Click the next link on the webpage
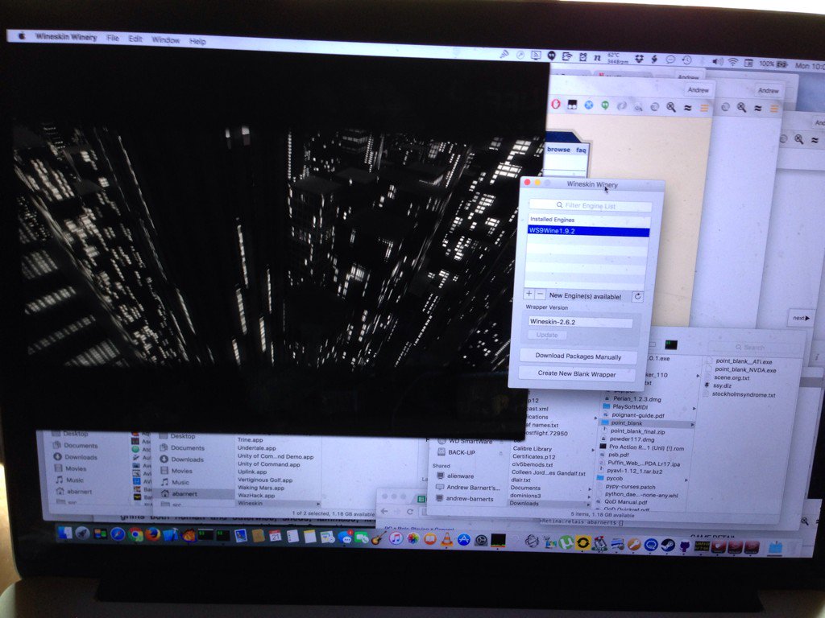This screenshot has height=618, width=825. click(801, 318)
